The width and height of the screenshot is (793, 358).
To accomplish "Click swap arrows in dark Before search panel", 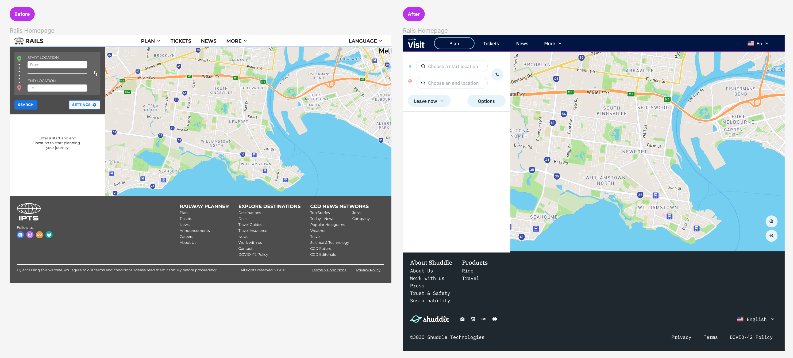I will [x=95, y=73].
